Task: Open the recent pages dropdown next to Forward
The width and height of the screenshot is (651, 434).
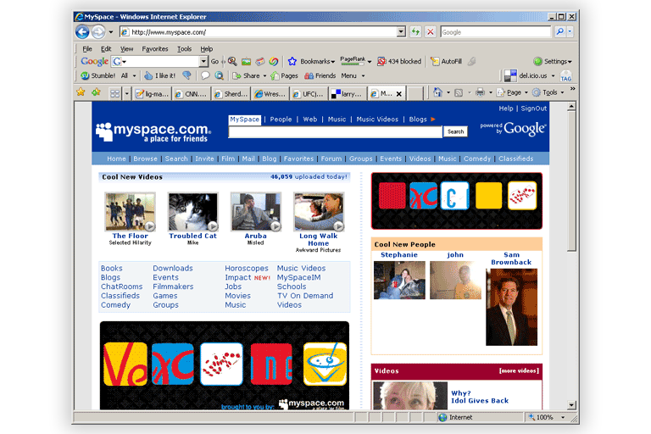Action: pyautogui.click(x=111, y=32)
